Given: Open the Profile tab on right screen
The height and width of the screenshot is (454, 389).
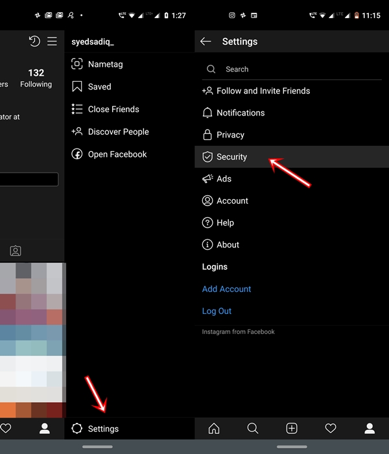Looking at the screenshot, I should click(370, 428).
